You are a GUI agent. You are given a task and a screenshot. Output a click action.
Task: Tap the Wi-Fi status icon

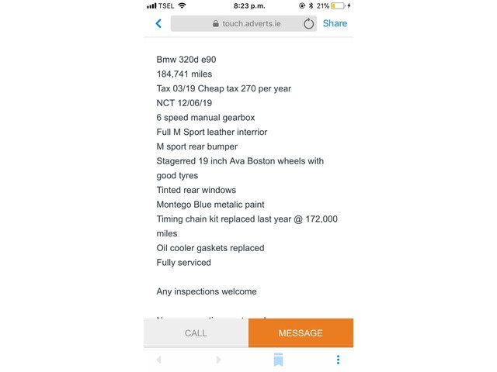pos(182,5)
